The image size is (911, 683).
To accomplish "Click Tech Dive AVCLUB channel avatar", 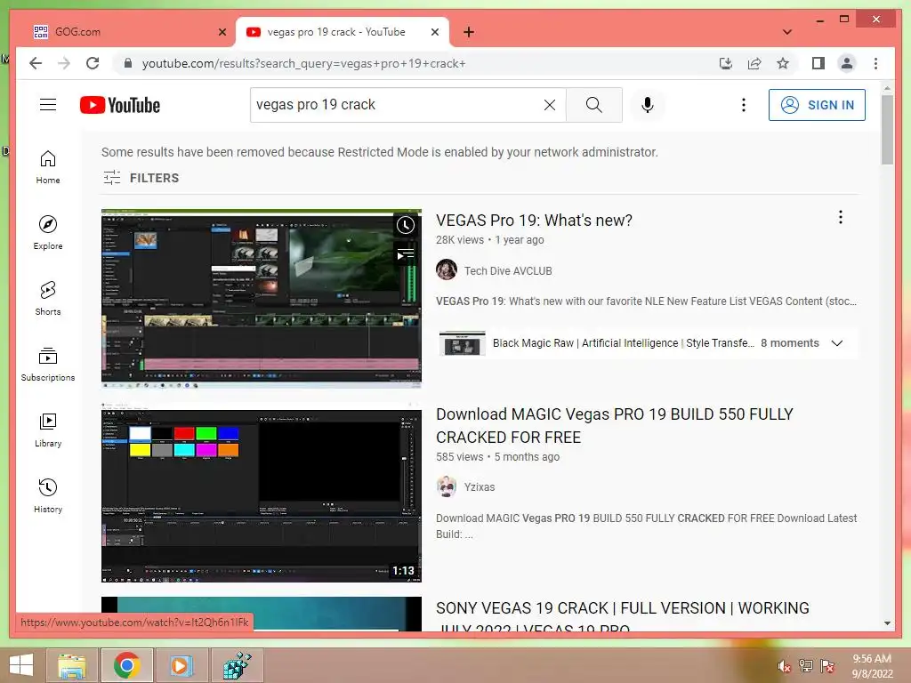I will click(x=447, y=270).
